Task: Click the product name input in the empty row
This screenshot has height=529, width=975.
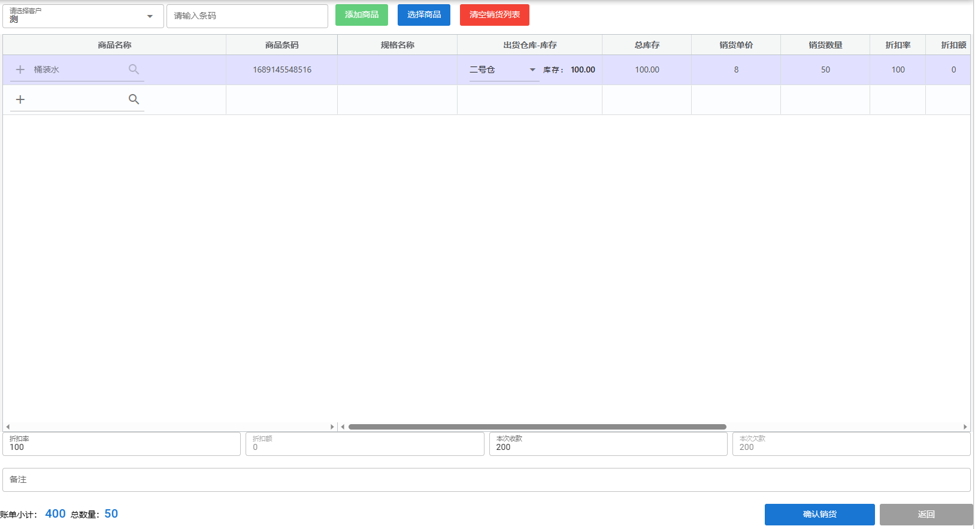Action: coord(77,99)
